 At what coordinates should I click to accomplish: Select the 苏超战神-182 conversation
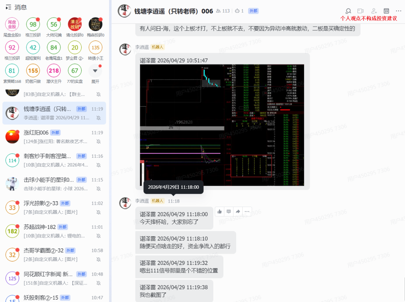(x=54, y=231)
